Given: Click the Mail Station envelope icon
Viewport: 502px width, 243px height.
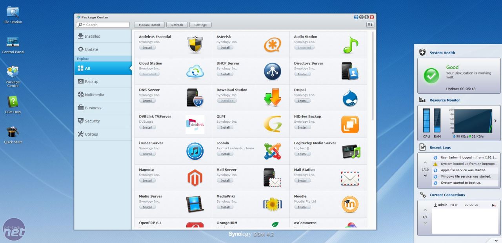Looking at the screenshot, I should point(350,178).
